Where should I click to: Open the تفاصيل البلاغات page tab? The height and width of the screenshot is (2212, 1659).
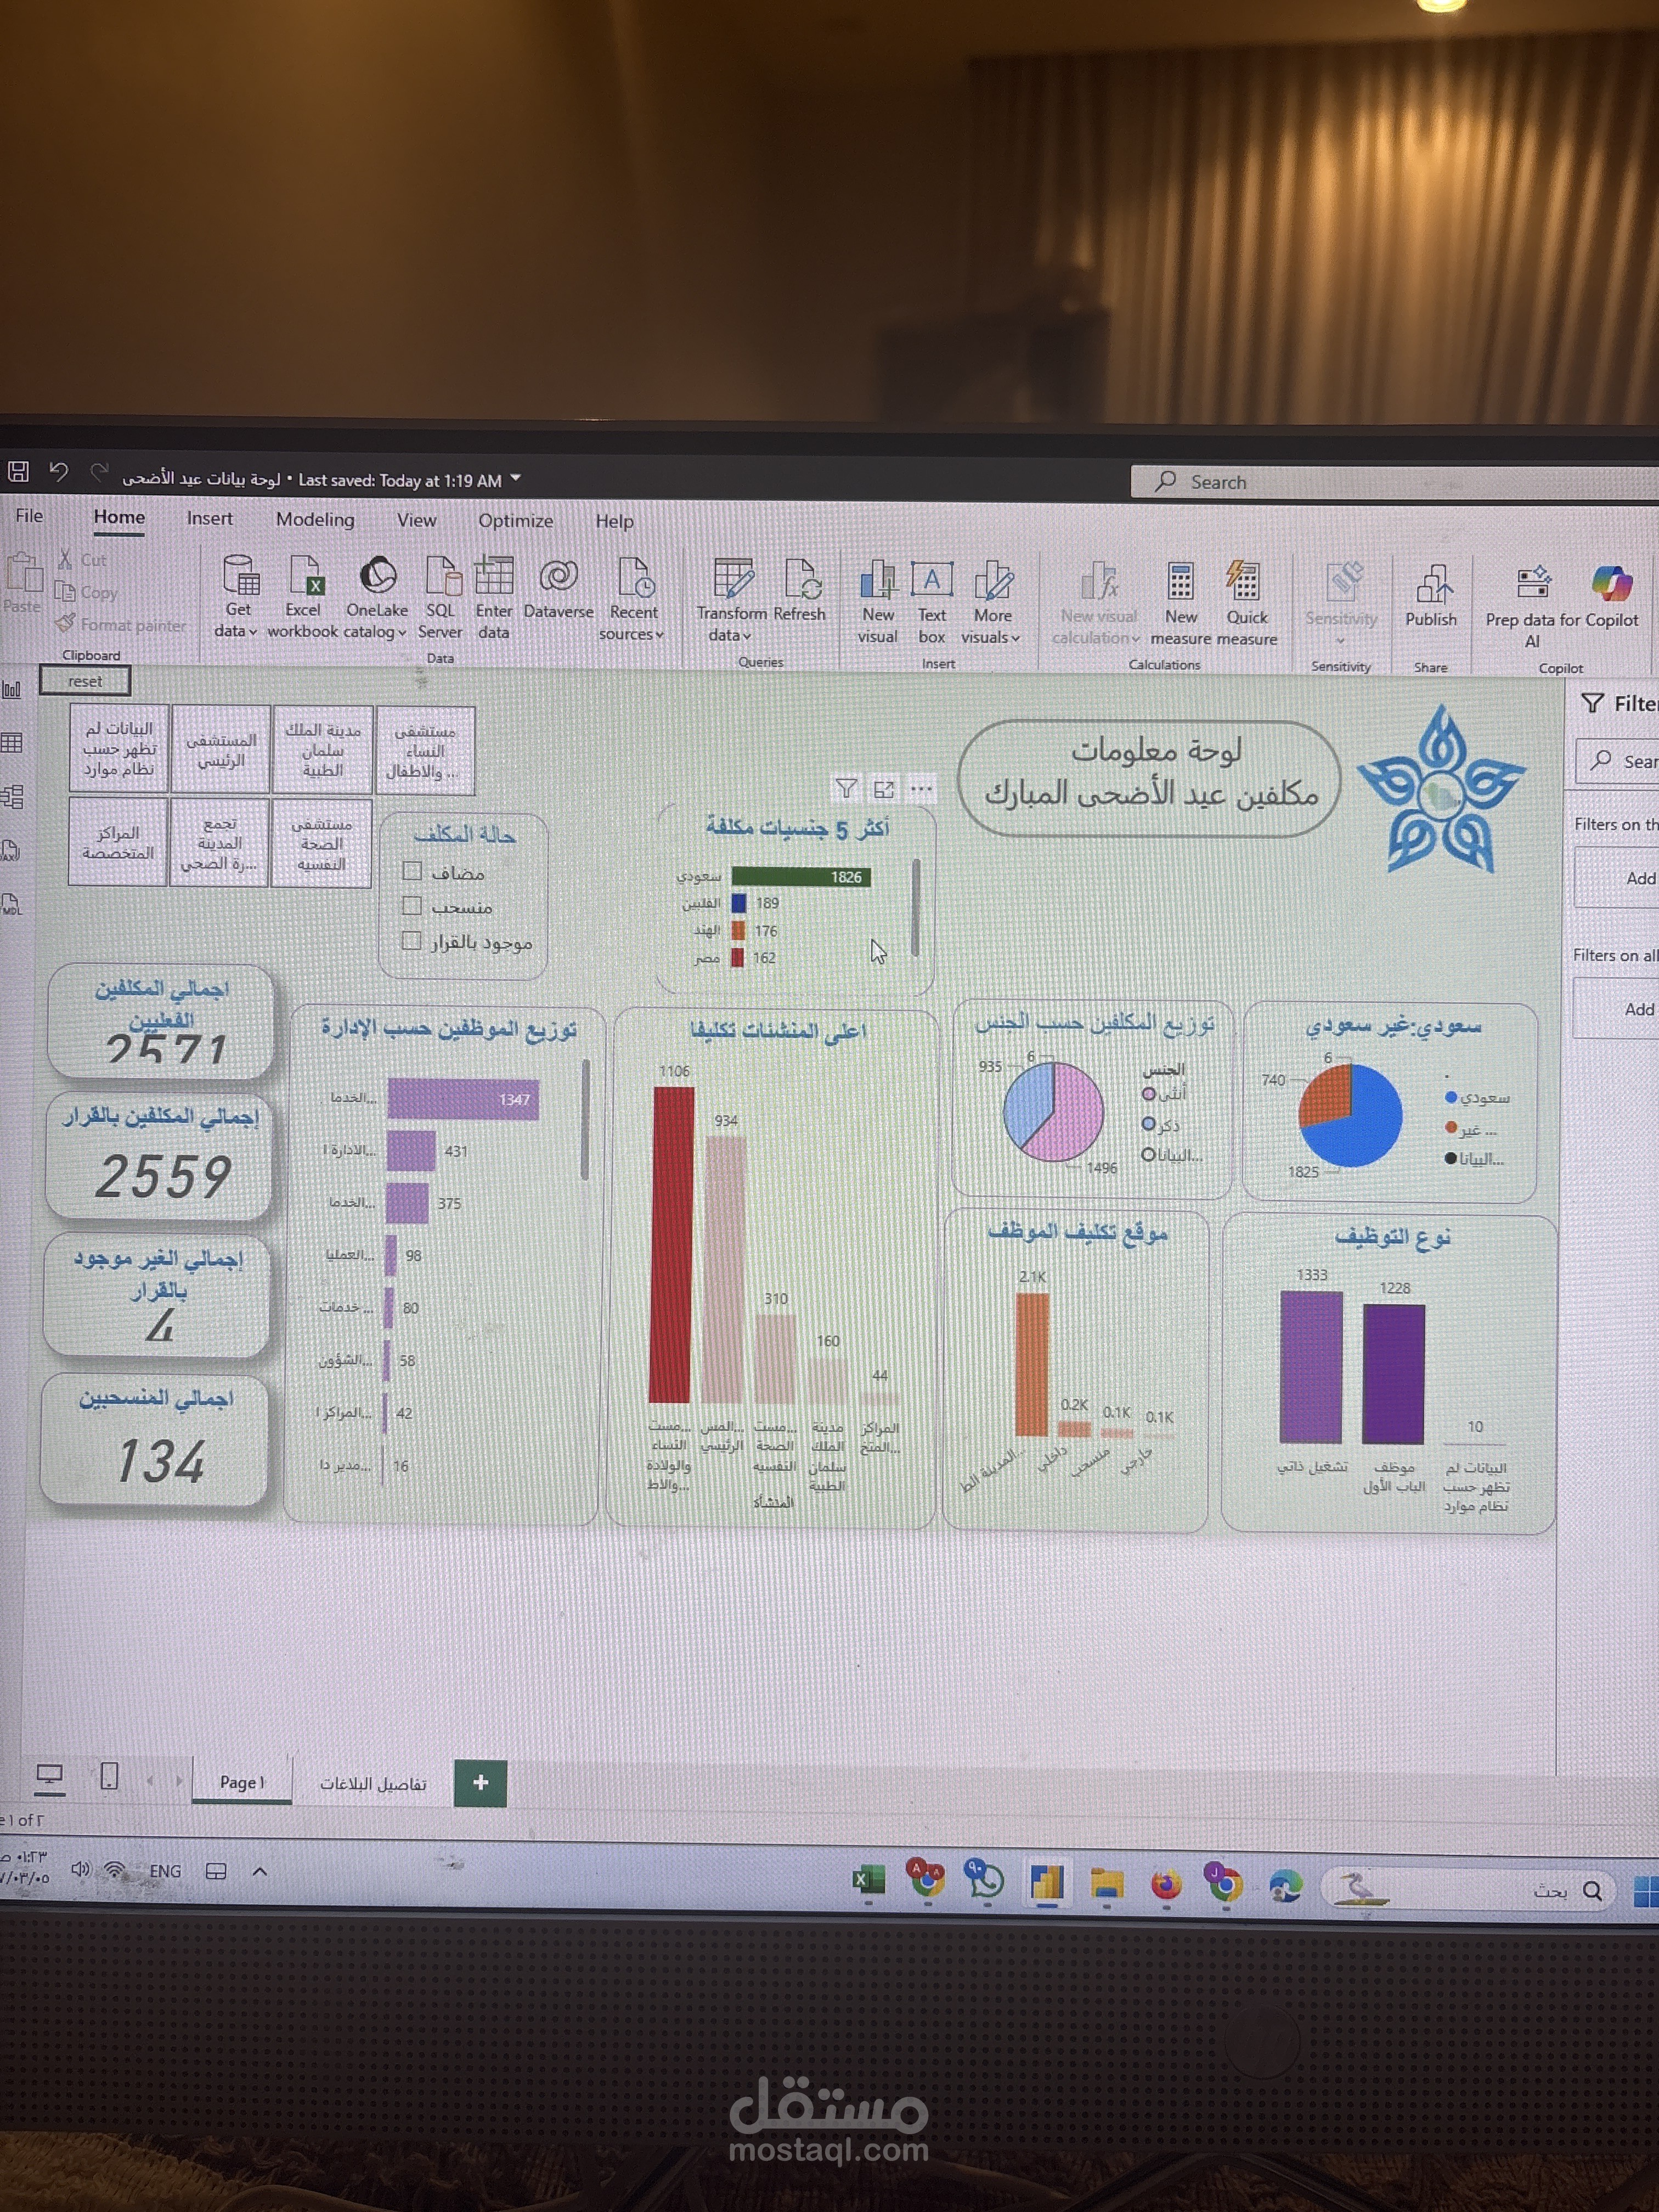click(373, 1784)
